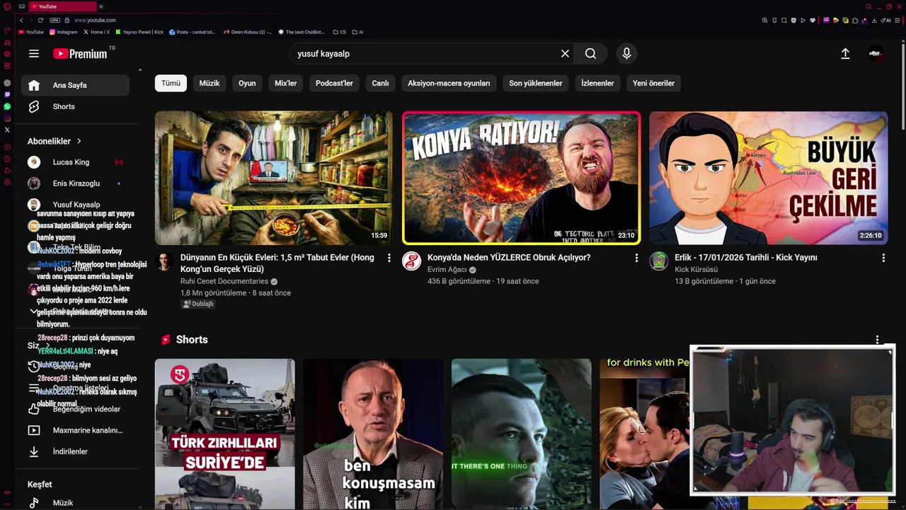Open Shorts from the sidebar
The image size is (906, 510).
point(75,106)
